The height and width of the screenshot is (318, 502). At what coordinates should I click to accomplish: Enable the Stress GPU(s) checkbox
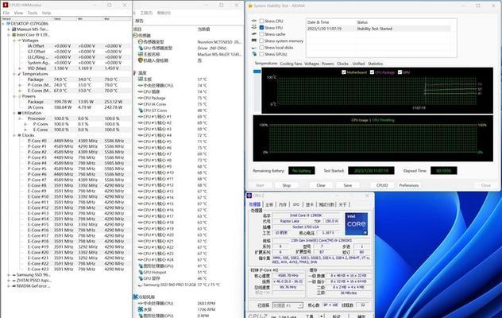[261, 54]
